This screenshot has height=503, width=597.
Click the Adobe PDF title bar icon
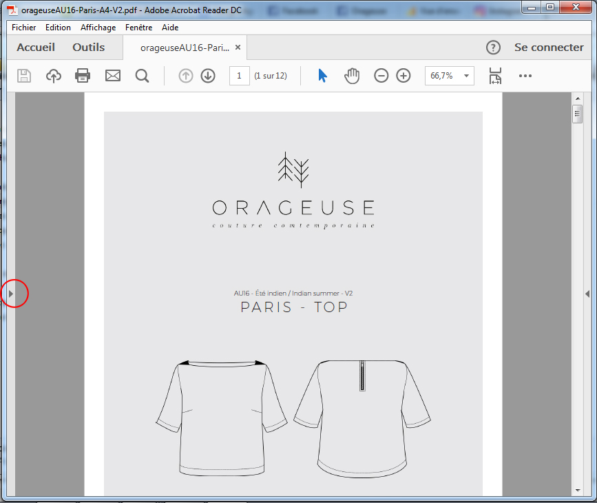(x=12, y=10)
